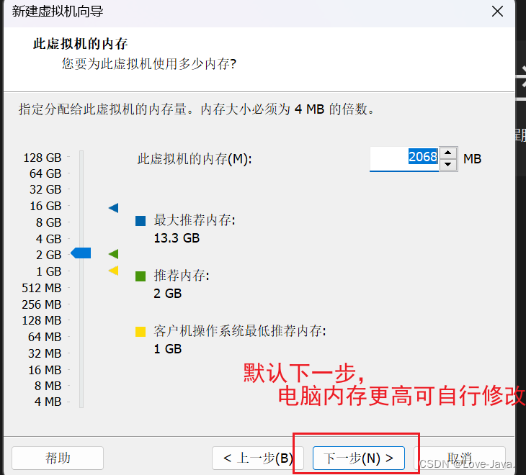Select the 256 MB scale label
The image size is (526, 475).
click(x=42, y=304)
